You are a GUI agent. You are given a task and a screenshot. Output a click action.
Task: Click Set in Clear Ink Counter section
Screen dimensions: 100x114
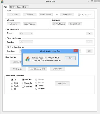(x=89, y=42)
